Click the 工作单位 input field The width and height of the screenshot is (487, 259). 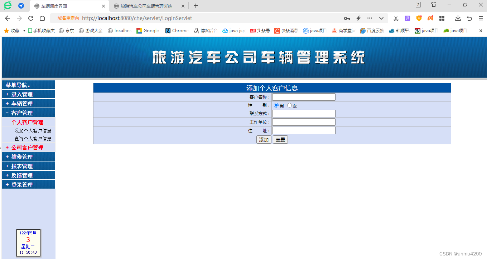304,122
